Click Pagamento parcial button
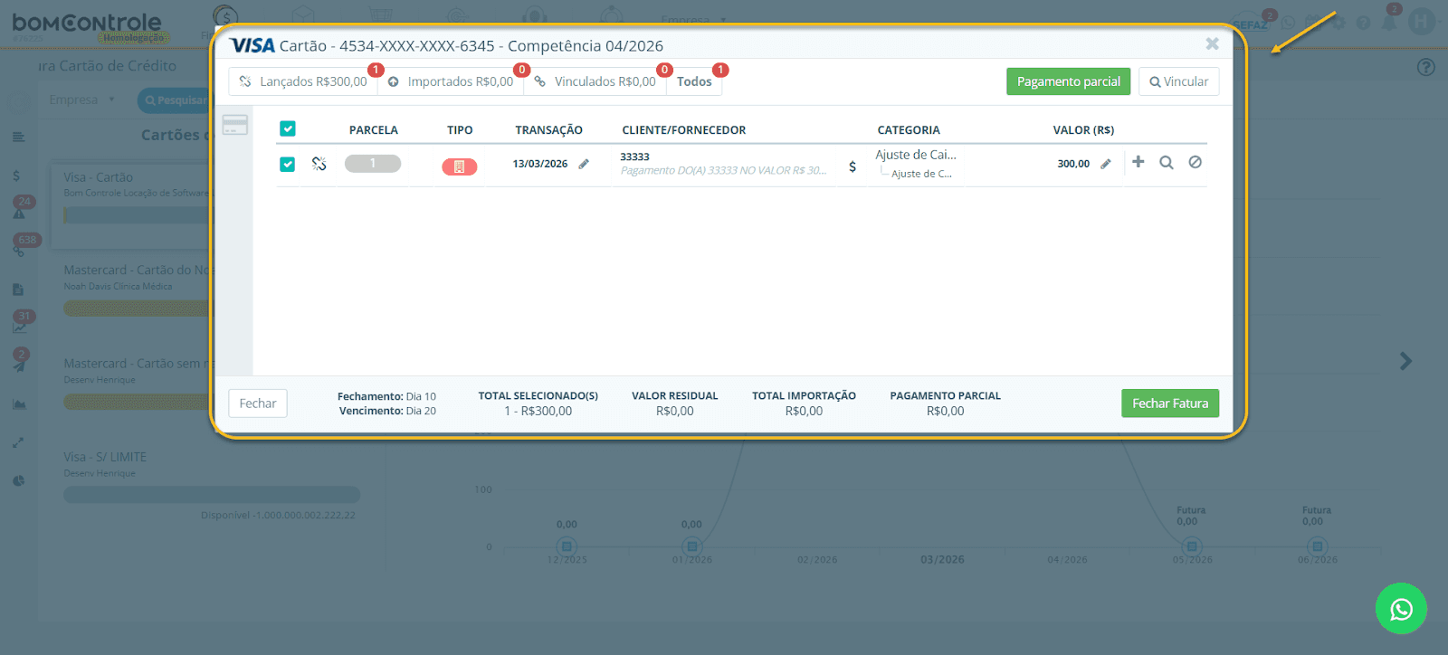 coord(1068,81)
